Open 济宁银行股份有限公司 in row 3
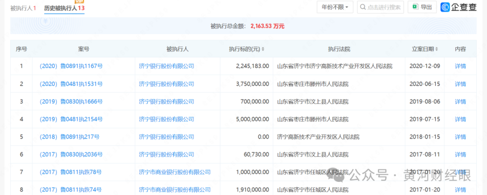The height and width of the screenshot is (195, 487). point(166,101)
